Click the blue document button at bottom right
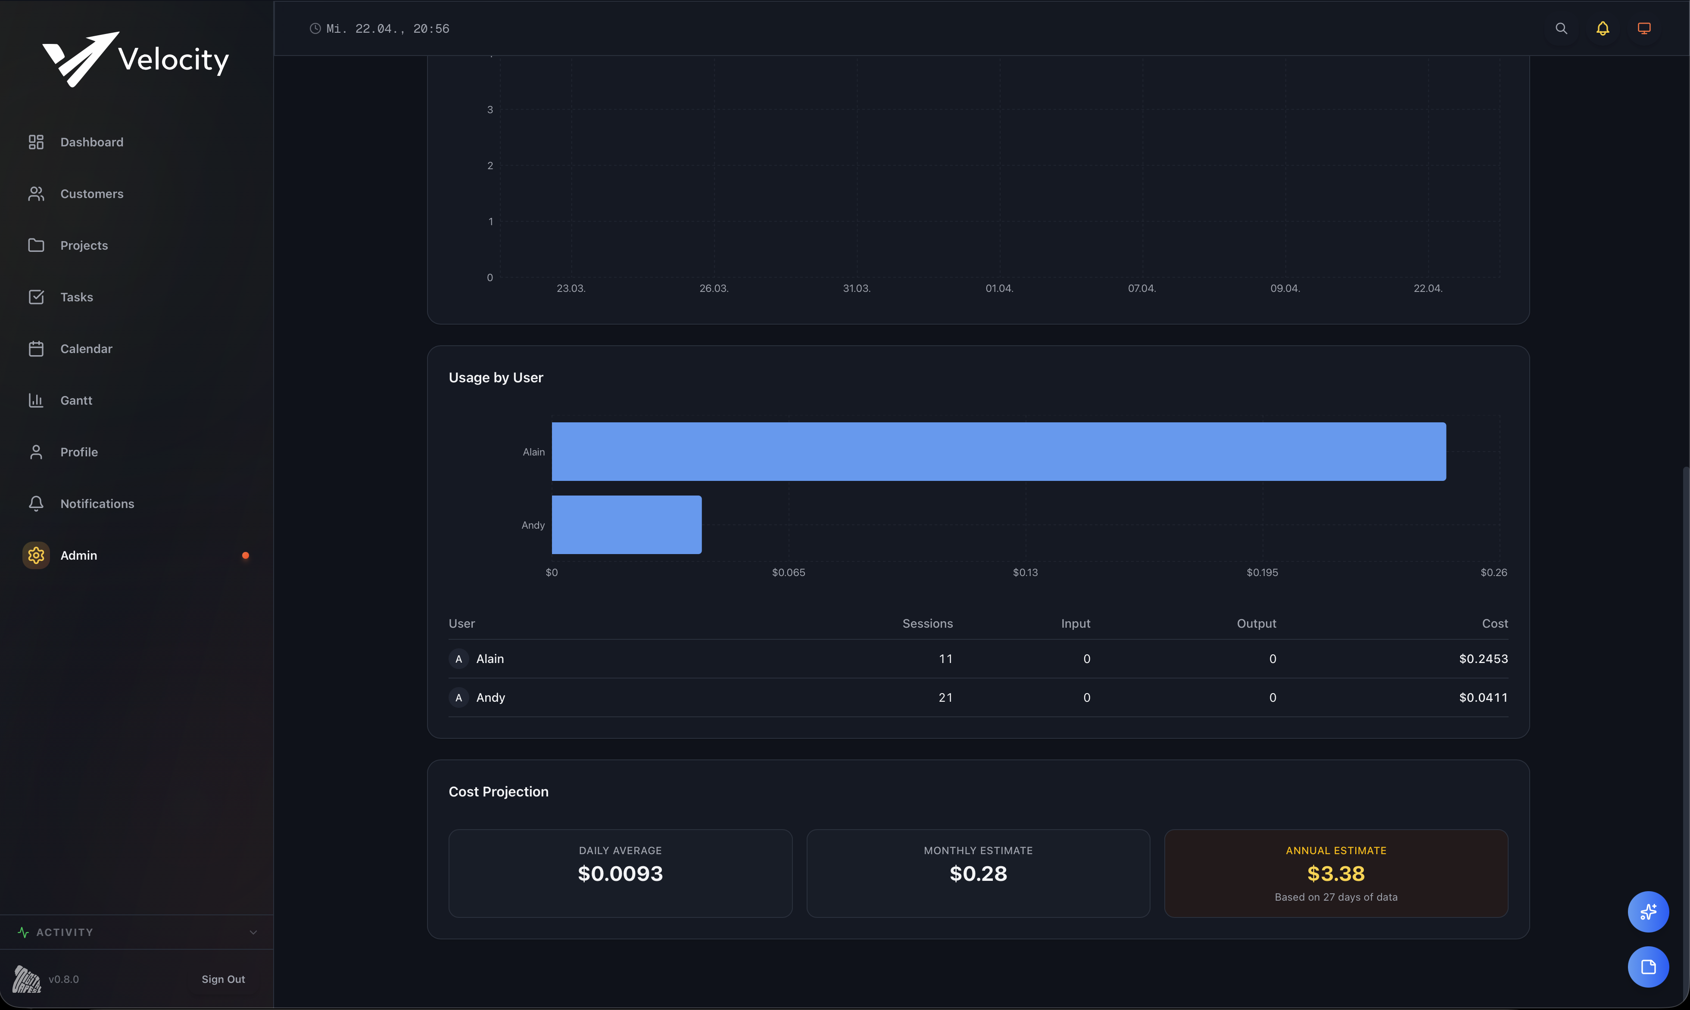The height and width of the screenshot is (1010, 1690). point(1649,967)
